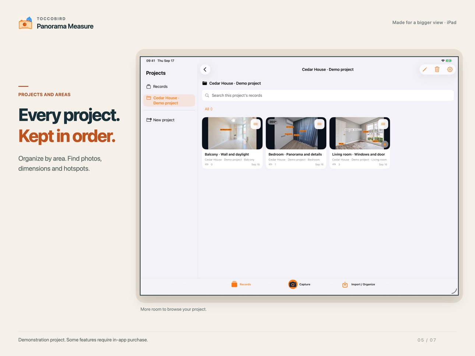
Task: Tap the Import / Organize download icon
Action: click(x=345, y=285)
